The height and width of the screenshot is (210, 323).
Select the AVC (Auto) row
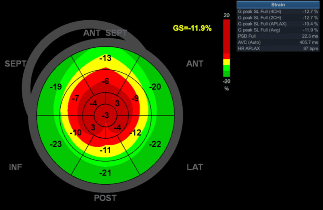click(x=278, y=43)
